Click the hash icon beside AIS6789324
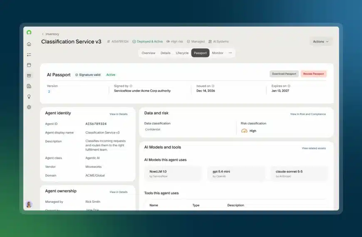This screenshot has height=237, width=362. pyautogui.click(x=108, y=42)
